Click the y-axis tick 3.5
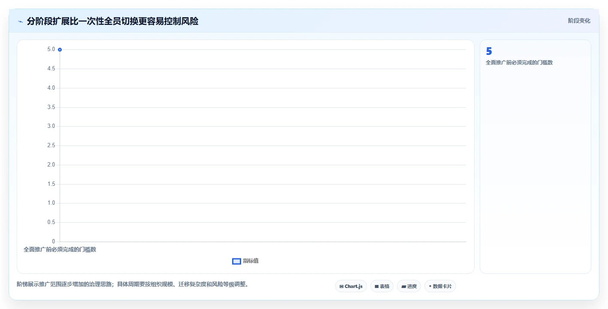608x309 pixels. coord(51,107)
